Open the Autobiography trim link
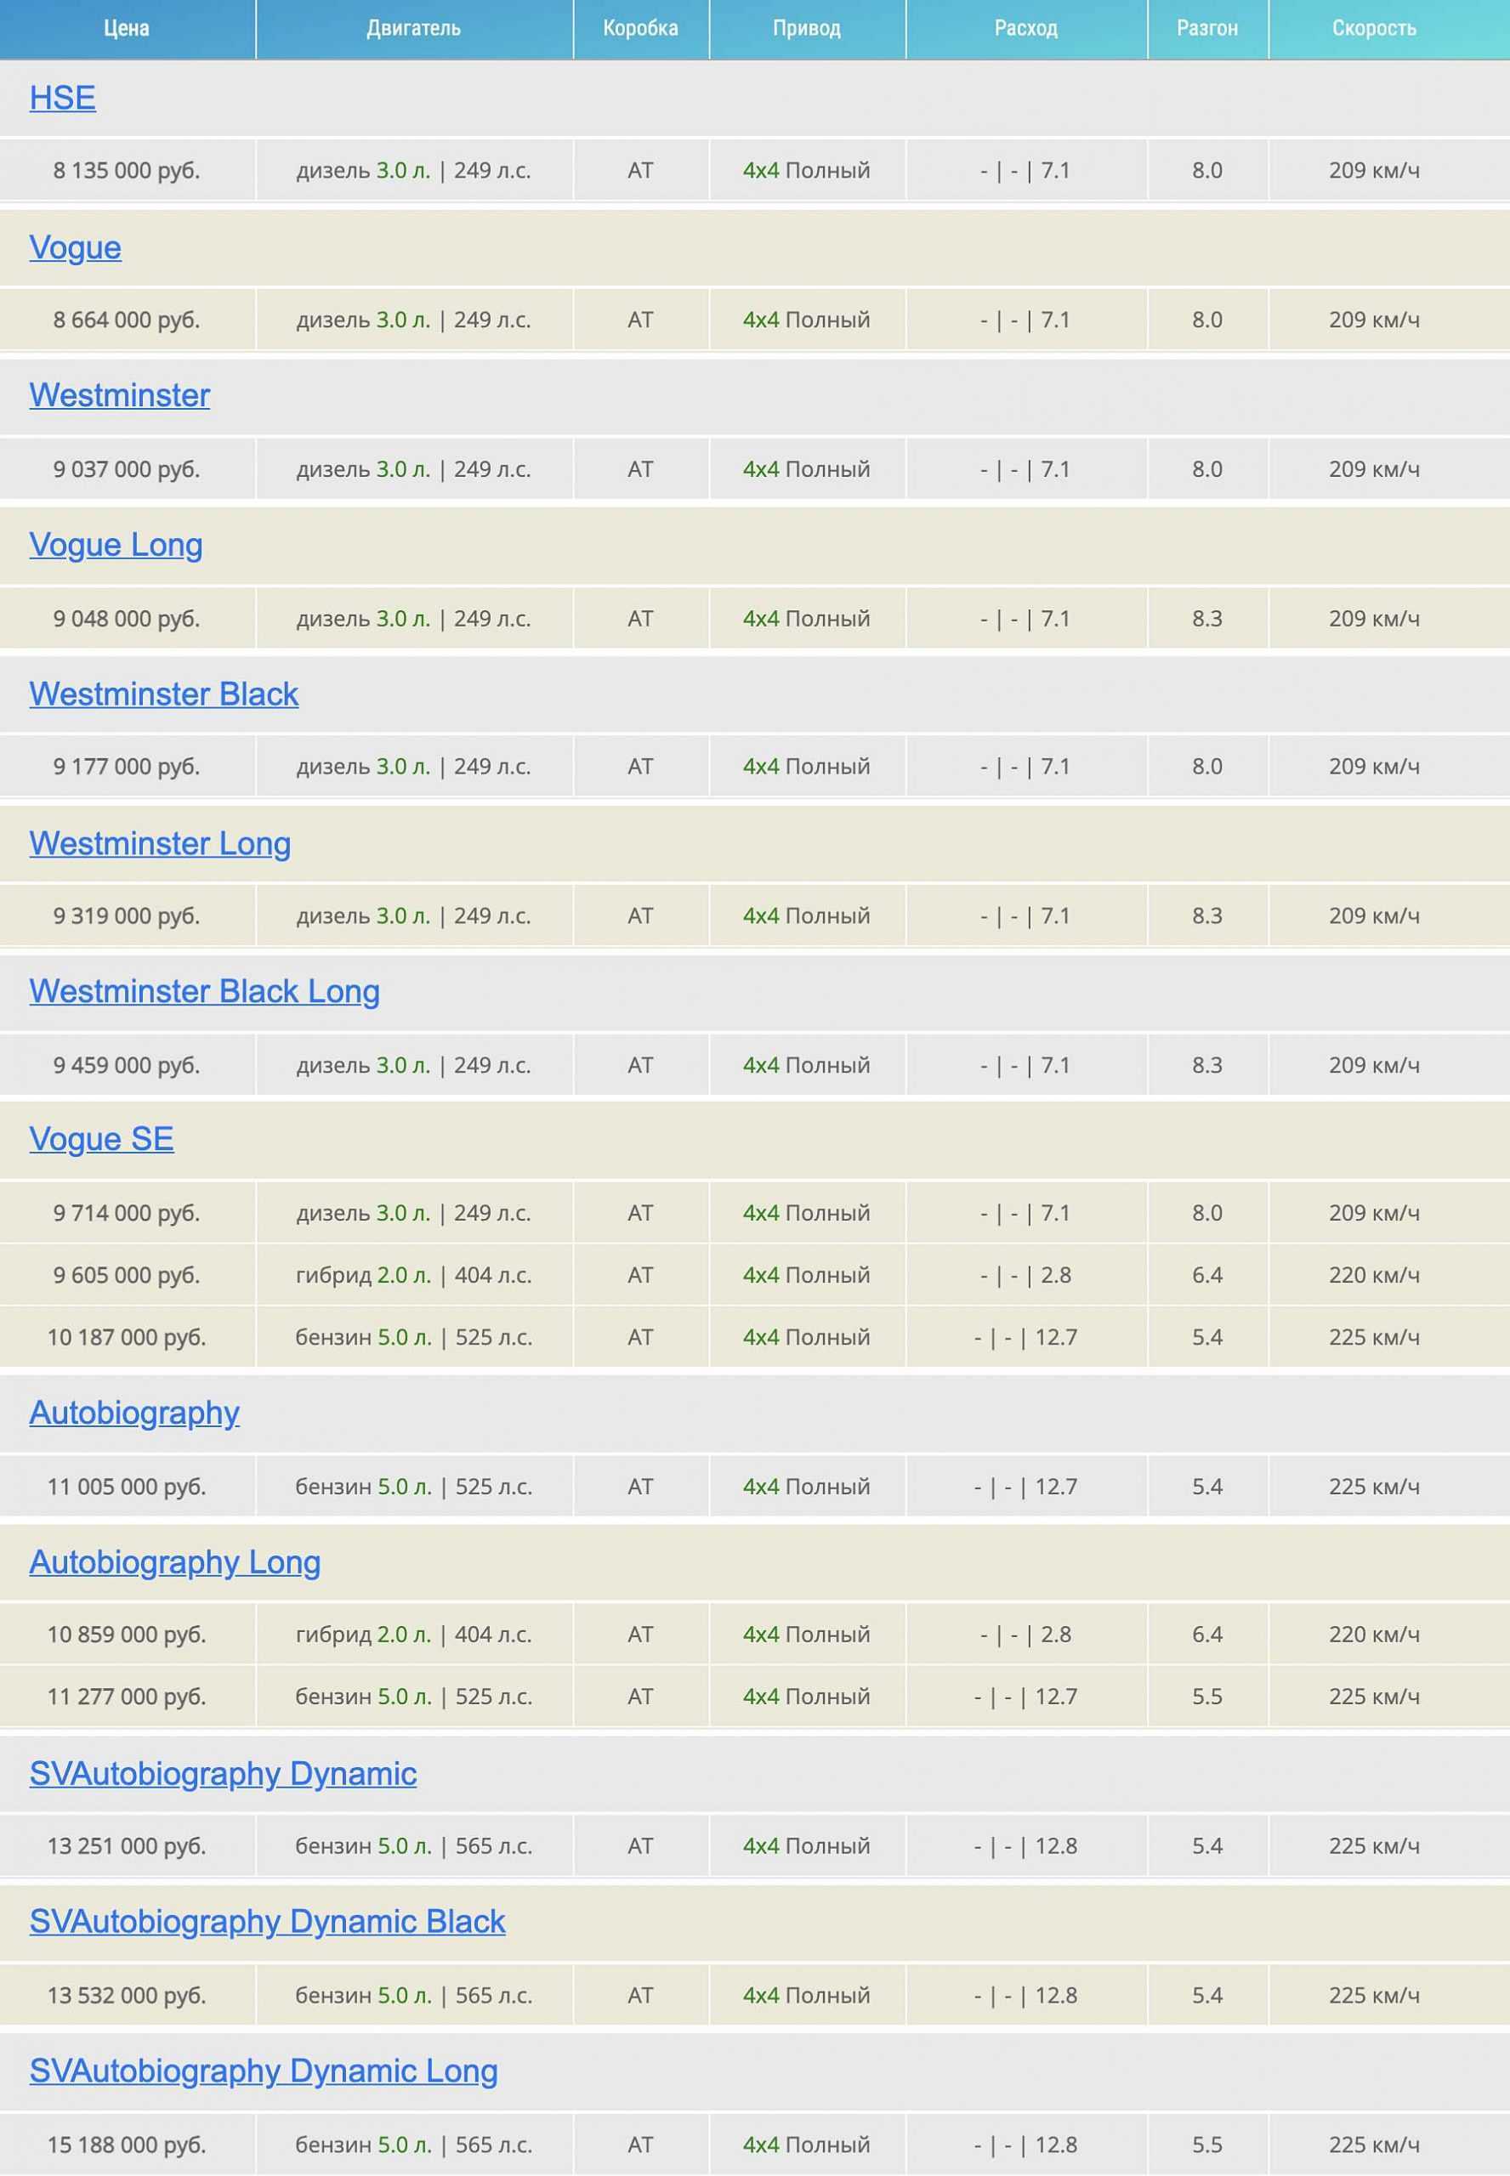The image size is (1510, 2176). 134,1413
